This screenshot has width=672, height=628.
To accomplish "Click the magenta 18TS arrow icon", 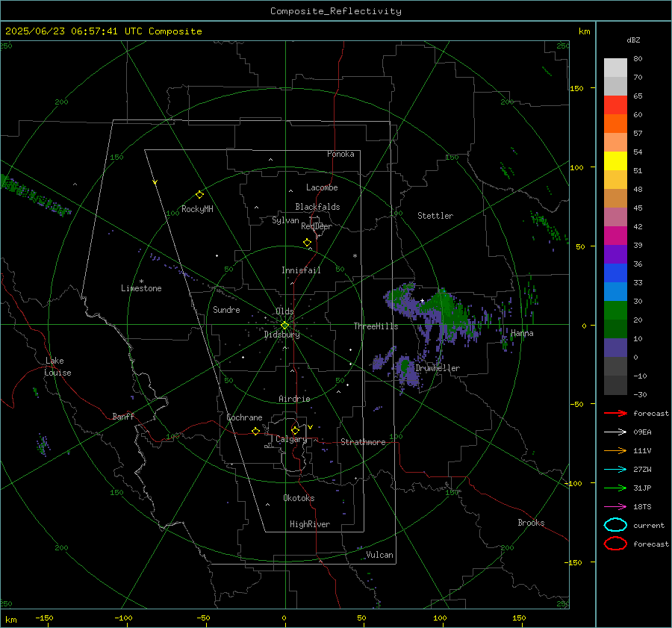I will 615,507.
